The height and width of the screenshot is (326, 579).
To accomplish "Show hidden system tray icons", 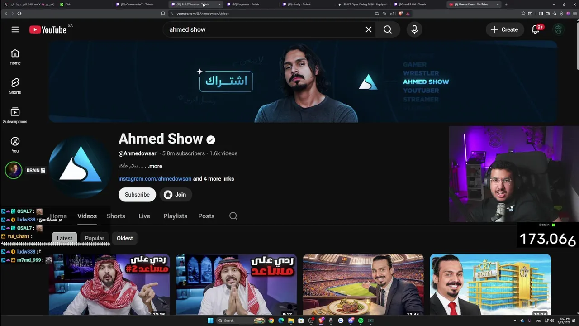I will coord(515,321).
